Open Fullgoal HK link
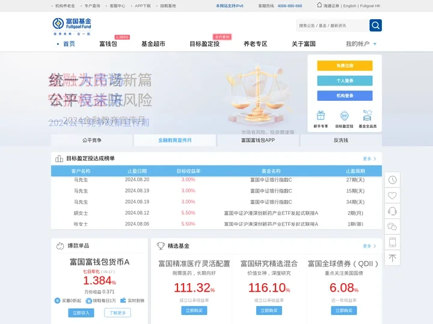Viewport: 433px width, 324px height. [x=370, y=6]
